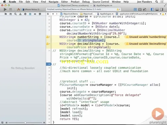Show the Project navigator
The height and width of the screenshot is (125, 167).
[x=6, y=14]
